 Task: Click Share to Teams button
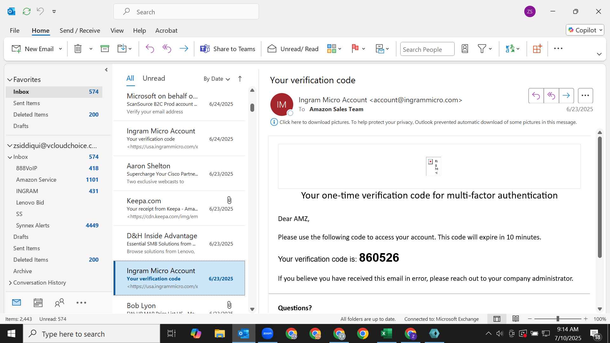coord(227,49)
